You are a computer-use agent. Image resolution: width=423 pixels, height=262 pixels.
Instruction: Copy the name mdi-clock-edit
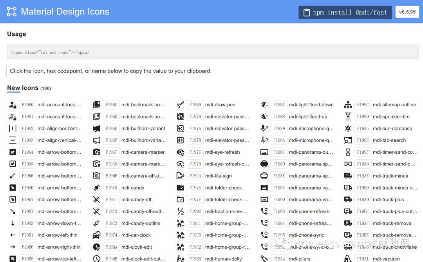click(137, 247)
